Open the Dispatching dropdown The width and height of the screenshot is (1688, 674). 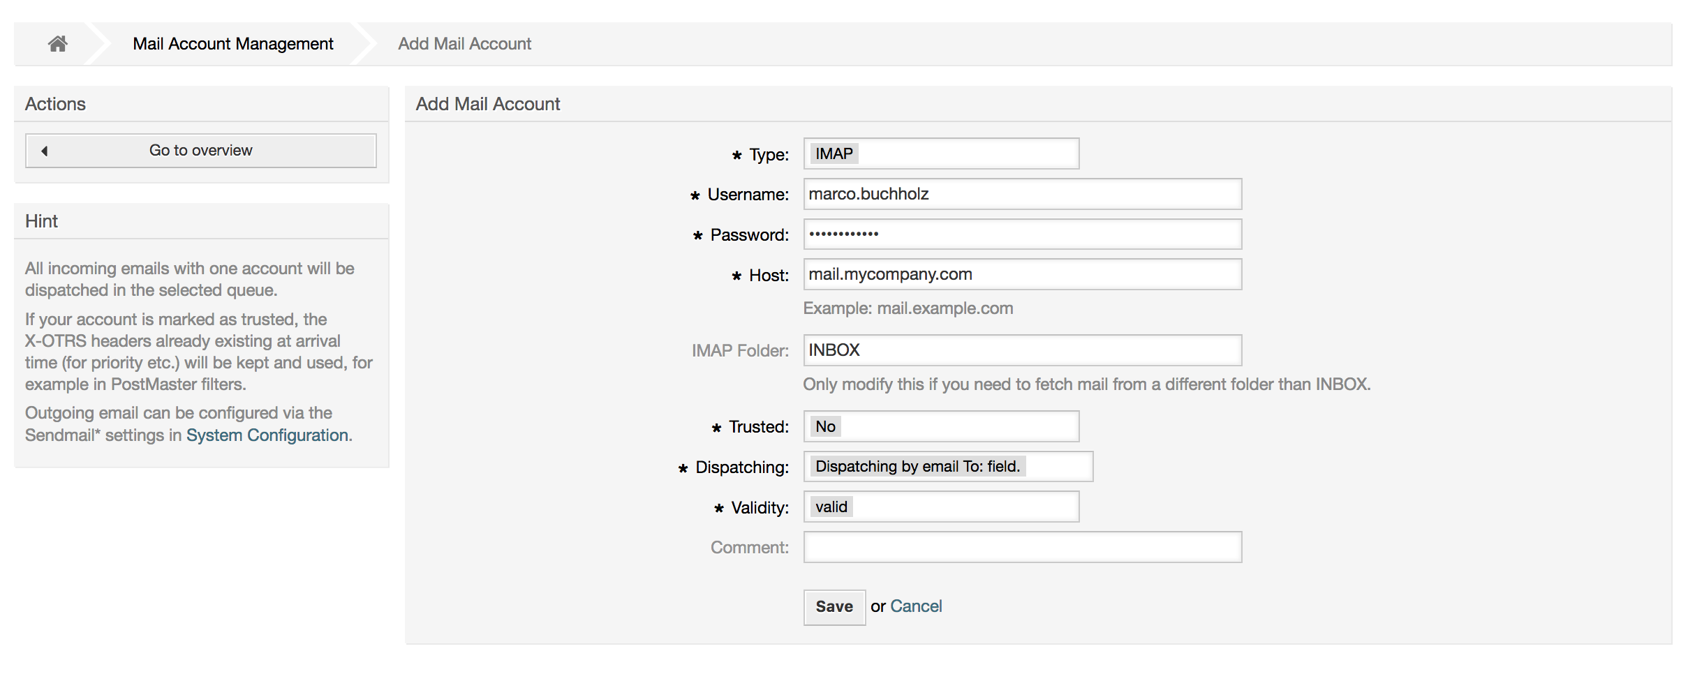click(948, 466)
